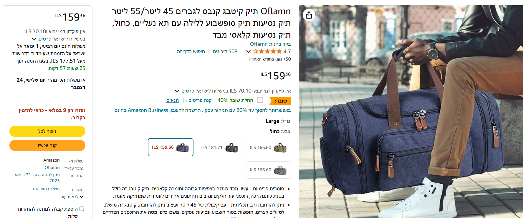Expand shipping details chevron under main price
Screen dimensions: 523x218
click(177, 91)
